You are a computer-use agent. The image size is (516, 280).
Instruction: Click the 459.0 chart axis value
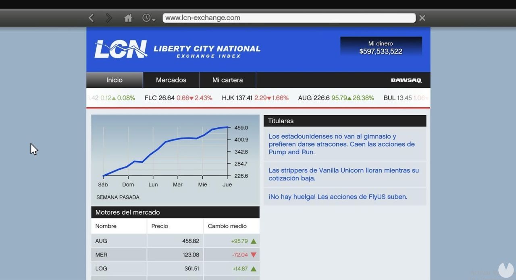point(241,128)
